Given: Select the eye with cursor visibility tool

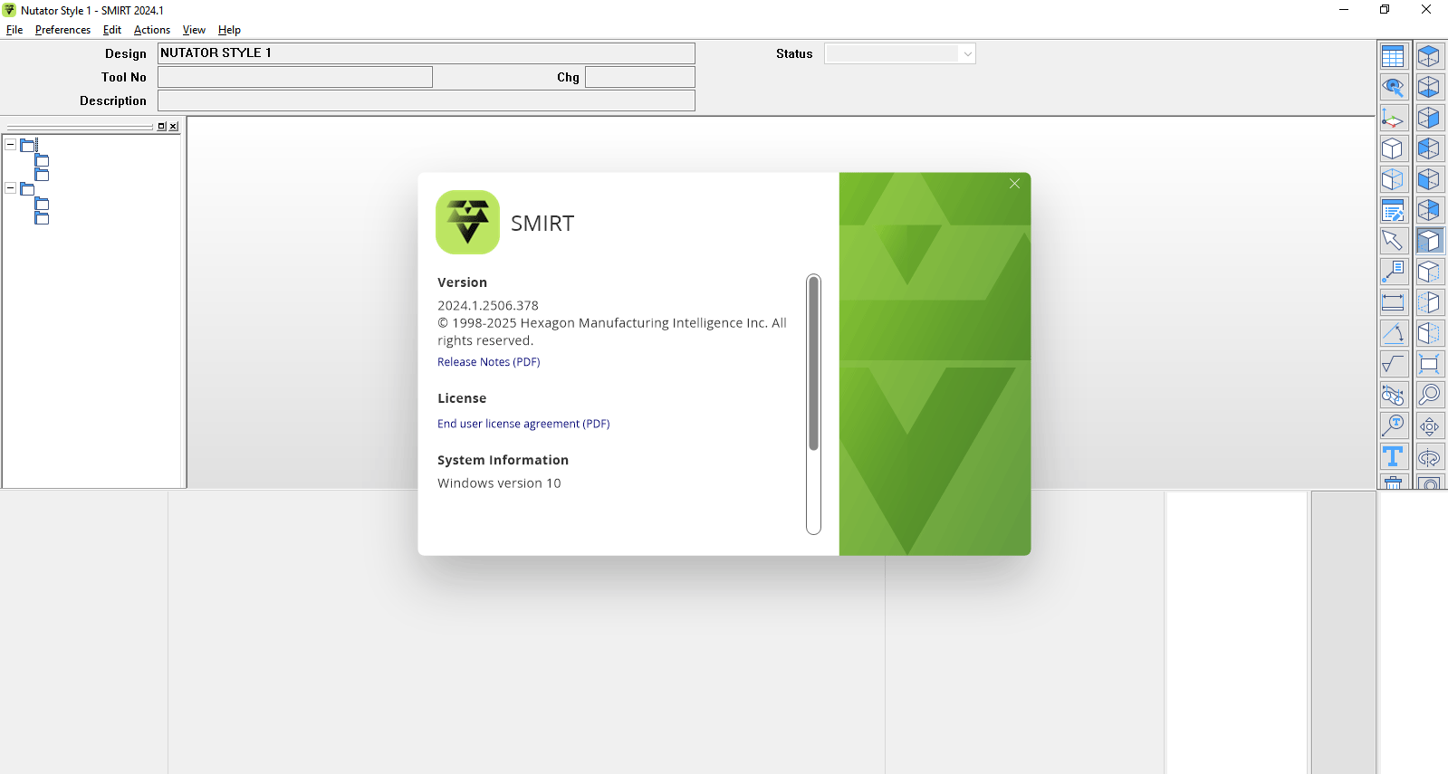Looking at the screenshot, I should point(1393,88).
